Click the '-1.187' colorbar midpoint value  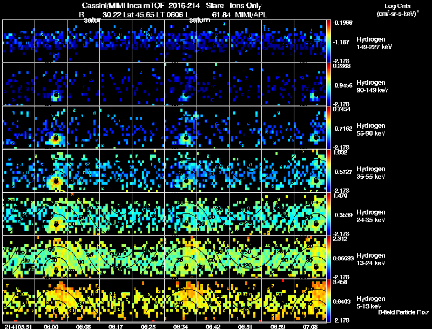[341, 42]
